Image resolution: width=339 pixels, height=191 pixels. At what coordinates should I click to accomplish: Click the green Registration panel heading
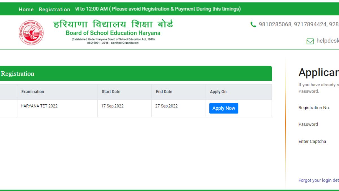coord(136,74)
